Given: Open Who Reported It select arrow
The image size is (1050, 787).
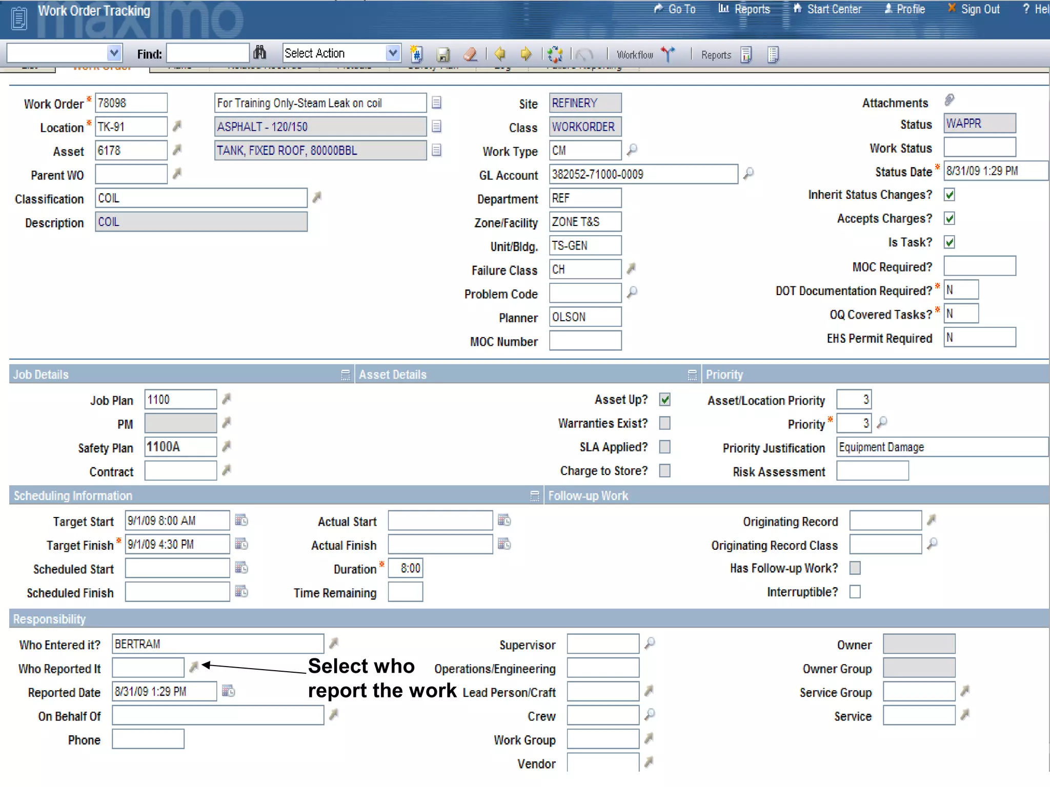Looking at the screenshot, I should pyautogui.click(x=193, y=667).
